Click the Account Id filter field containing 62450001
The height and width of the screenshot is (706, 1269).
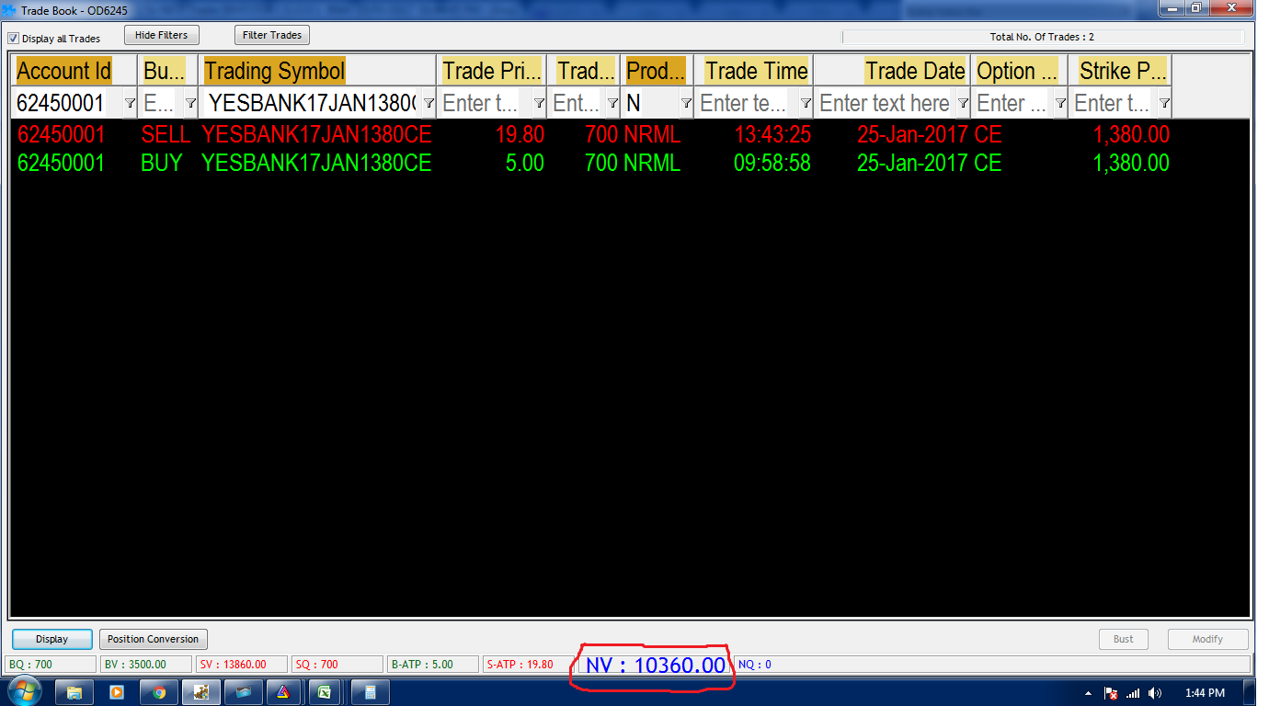pyautogui.click(x=68, y=103)
